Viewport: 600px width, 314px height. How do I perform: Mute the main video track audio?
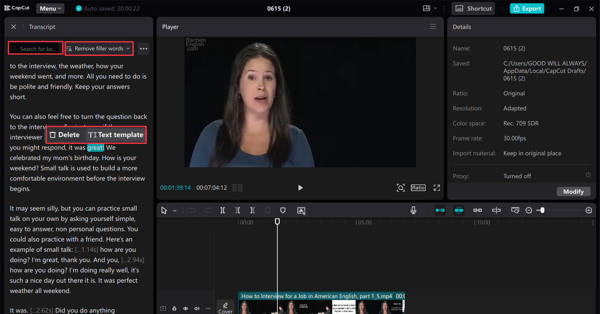click(197, 308)
